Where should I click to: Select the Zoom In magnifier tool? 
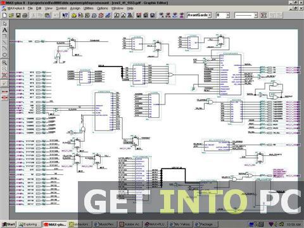(x=4, y=63)
